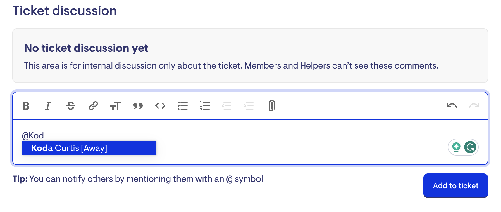Image resolution: width=501 pixels, height=212 pixels.
Task: Apply italic formatting to text
Action: point(48,106)
